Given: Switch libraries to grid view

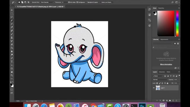Looking at the screenshot, I should (x=175, y=44).
